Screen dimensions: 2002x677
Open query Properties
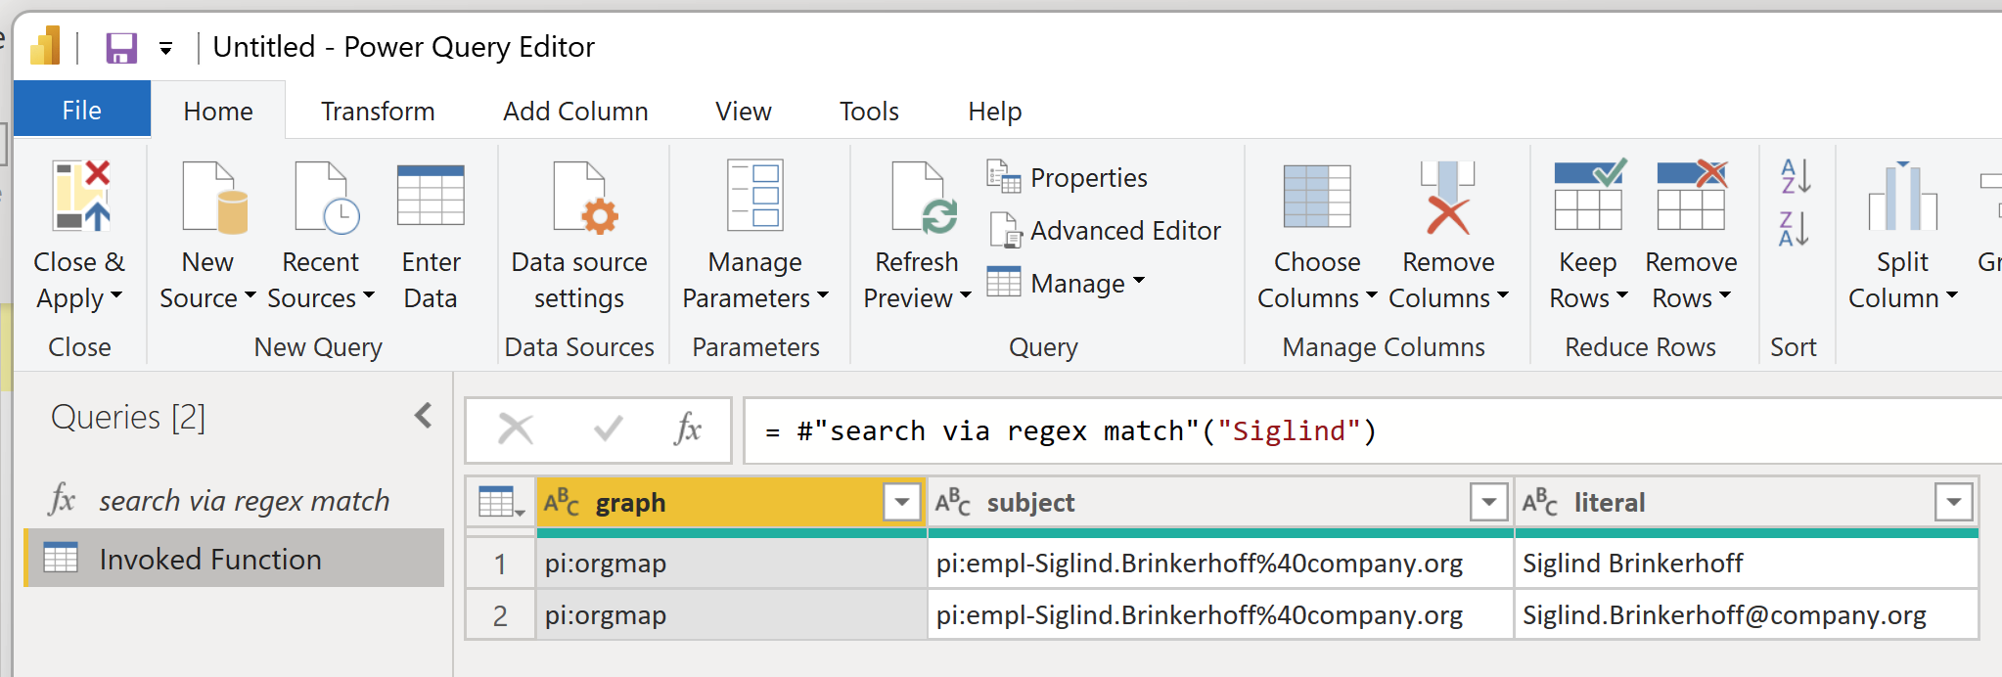1067,177
